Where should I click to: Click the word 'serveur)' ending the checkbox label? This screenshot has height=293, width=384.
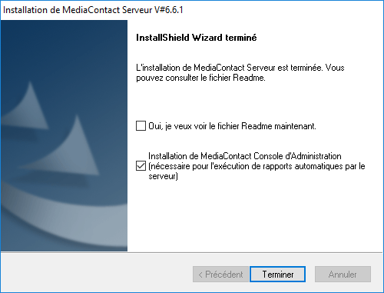(163, 176)
